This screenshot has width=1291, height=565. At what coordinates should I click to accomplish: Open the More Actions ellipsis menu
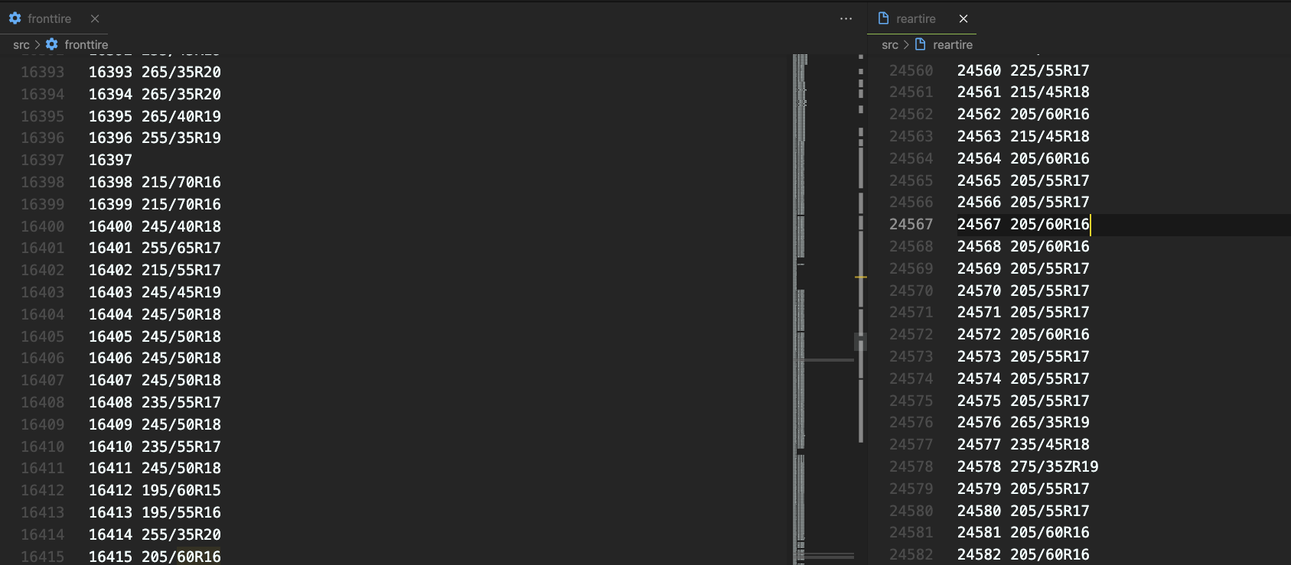(x=846, y=18)
